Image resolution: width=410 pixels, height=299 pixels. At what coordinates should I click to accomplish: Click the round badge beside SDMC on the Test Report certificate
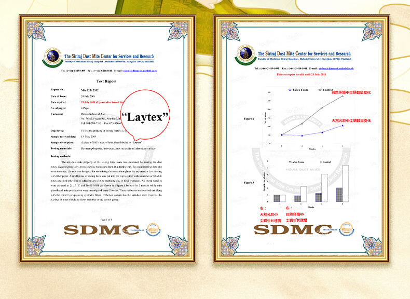pos(153,229)
